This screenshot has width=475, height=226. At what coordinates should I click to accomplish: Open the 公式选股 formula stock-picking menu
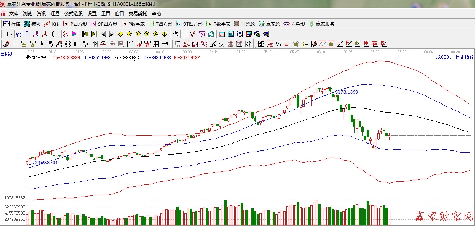coord(73,13)
